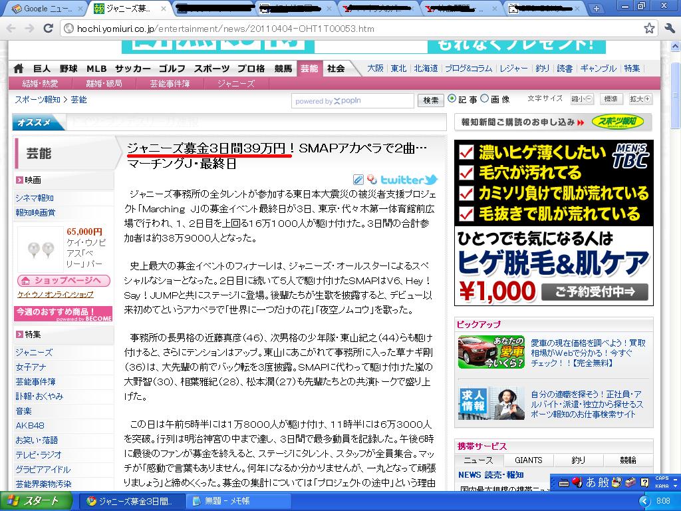
Task: Open 芸能事件簿 sub-navigation item
Action: (x=170, y=83)
